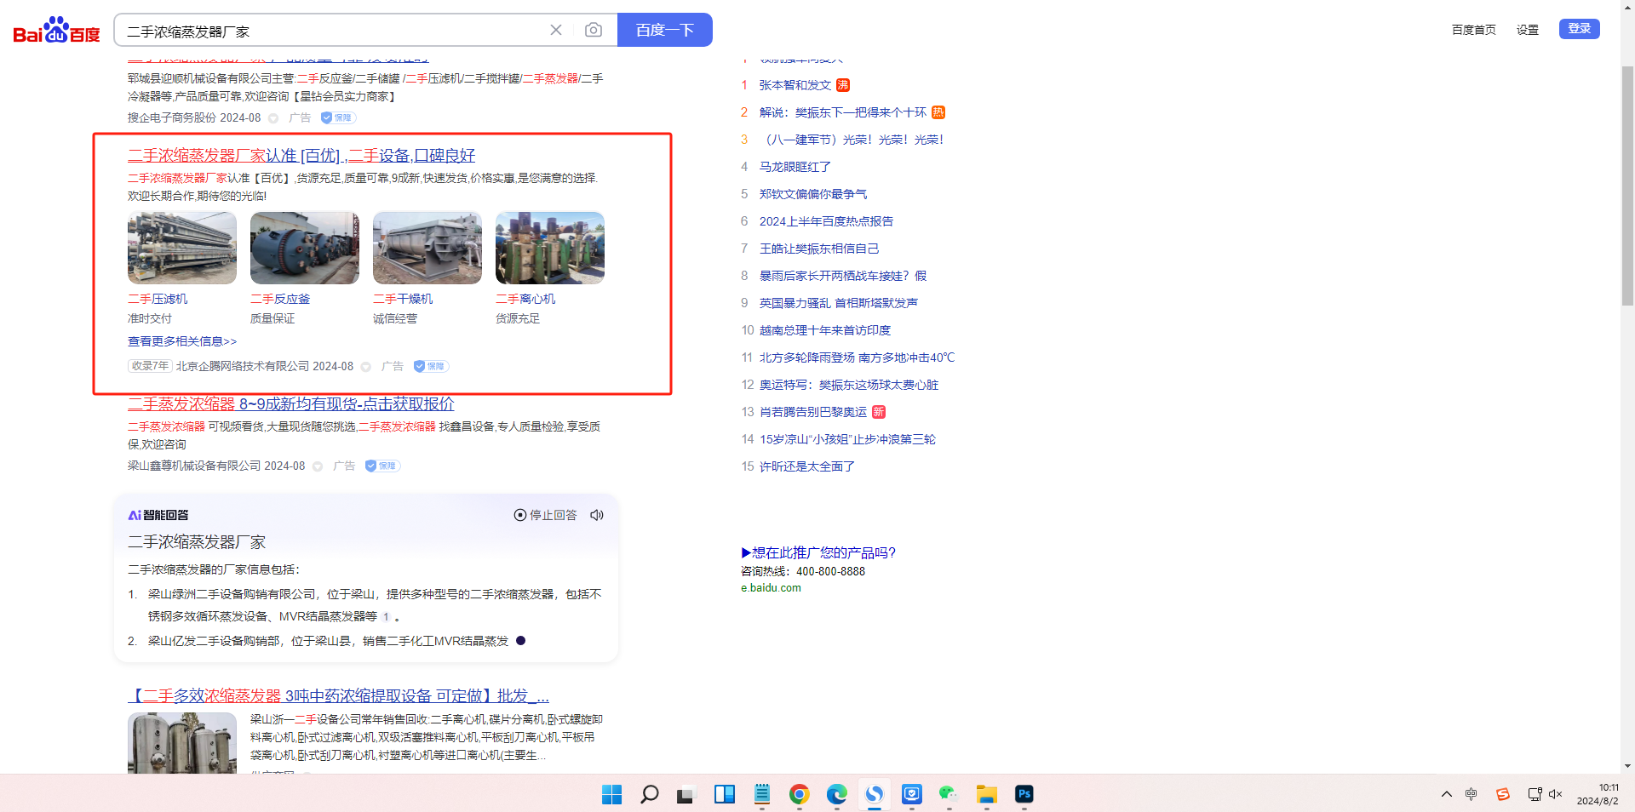This screenshot has height=812, width=1635.
Task: Open Google Chrome from the taskbar
Action: [x=799, y=794]
